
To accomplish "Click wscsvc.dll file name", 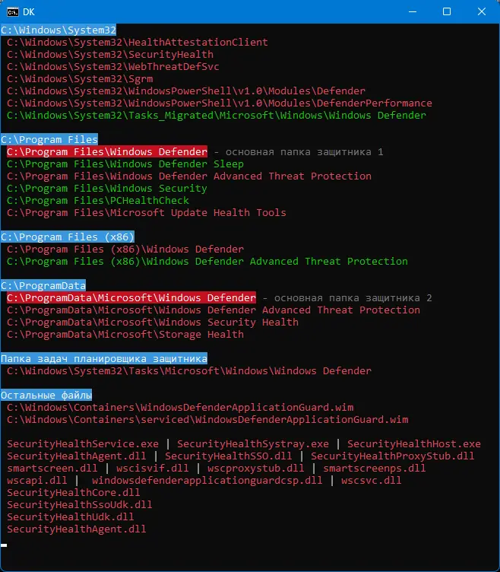I will pyautogui.click(x=372, y=481).
